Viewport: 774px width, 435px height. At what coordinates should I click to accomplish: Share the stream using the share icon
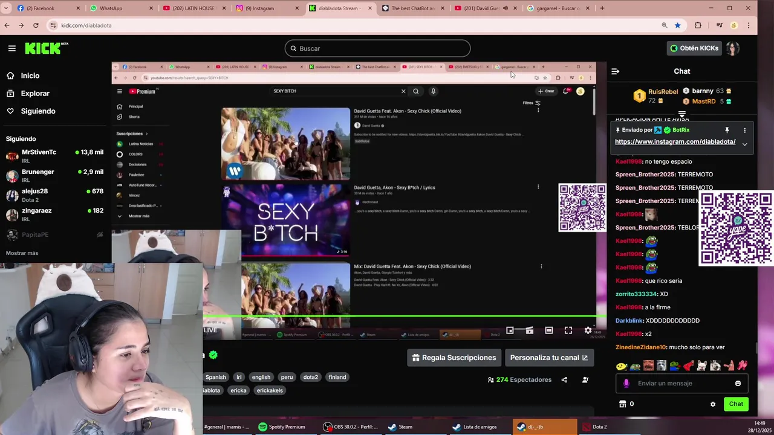click(564, 380)
